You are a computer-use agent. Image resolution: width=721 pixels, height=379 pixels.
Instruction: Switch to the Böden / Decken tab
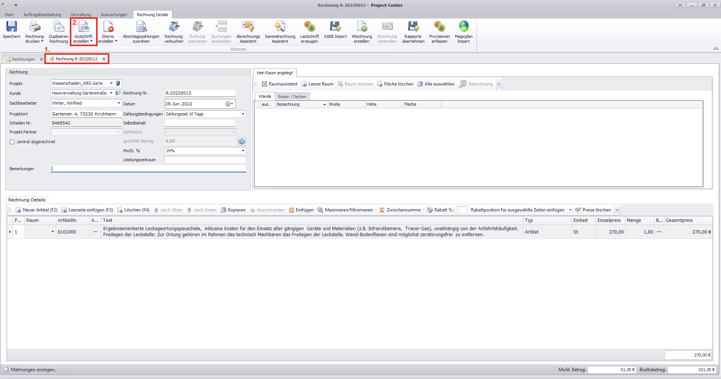(x=292, y=97)
